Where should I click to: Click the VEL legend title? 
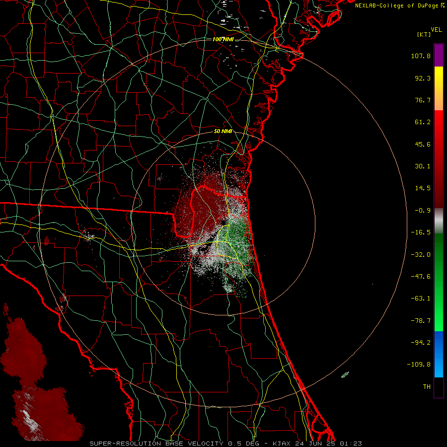(436, 30)
